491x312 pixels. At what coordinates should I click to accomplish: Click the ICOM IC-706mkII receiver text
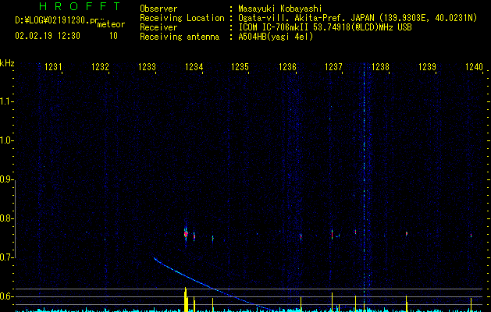click(x=274, y=27)
